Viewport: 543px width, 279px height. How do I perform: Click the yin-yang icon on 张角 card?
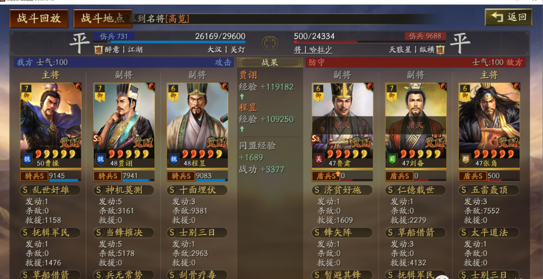click(x=516, y=86)
